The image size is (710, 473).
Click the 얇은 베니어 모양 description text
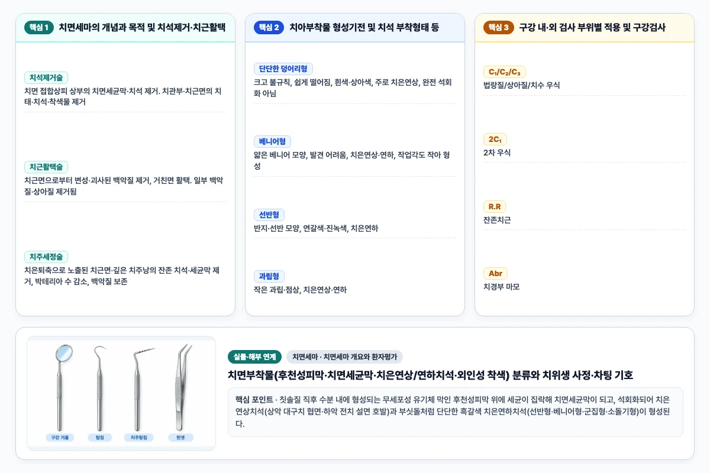353,161
